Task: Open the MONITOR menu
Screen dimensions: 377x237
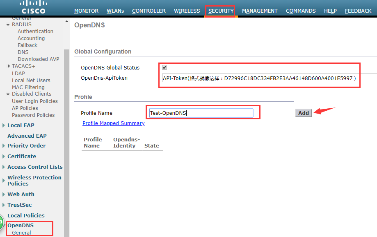Action: point(86,11)
